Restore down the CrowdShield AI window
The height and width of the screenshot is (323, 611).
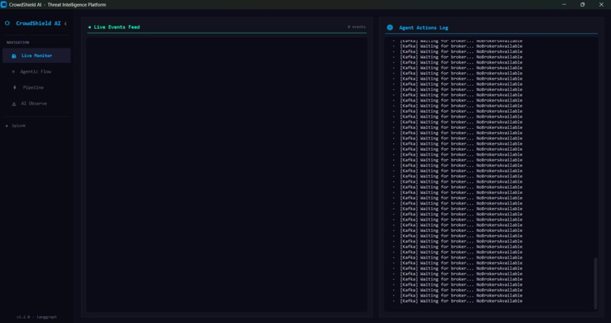pos(582,5)
